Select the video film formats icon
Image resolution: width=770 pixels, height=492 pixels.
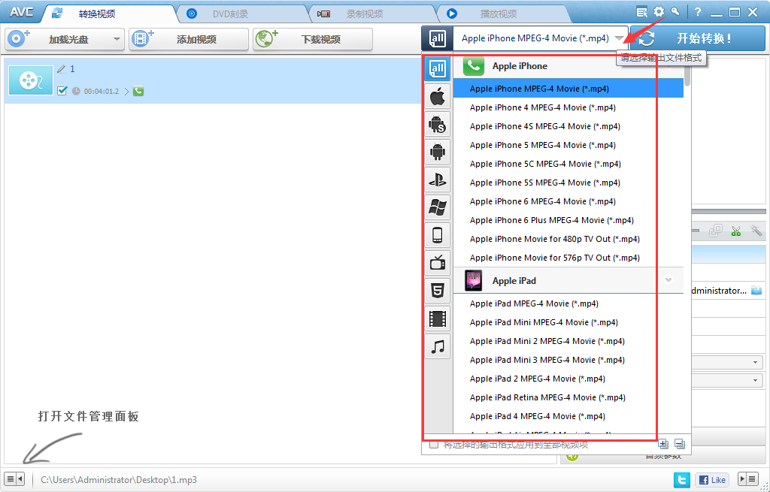(x=437, y=318)
